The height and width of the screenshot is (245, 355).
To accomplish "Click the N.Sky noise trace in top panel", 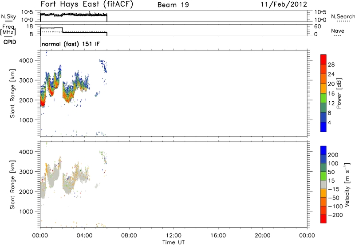I will [74, 15].
